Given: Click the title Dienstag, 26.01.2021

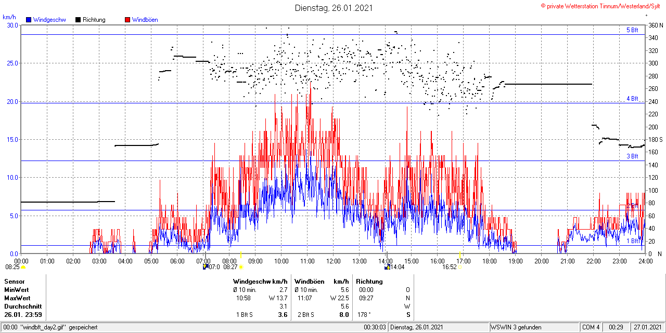Looking at the screenshot, I should 334,8.
